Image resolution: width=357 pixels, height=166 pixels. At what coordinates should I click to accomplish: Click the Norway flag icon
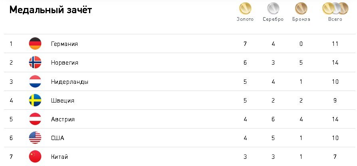pos(35,62)
